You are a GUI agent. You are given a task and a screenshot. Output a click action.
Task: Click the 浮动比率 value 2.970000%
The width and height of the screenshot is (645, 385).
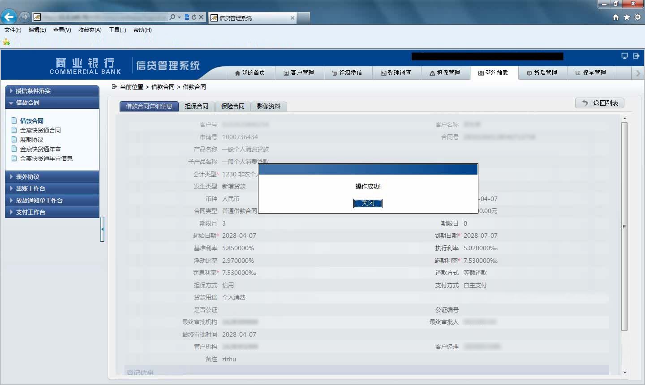(x=238, y=261)
